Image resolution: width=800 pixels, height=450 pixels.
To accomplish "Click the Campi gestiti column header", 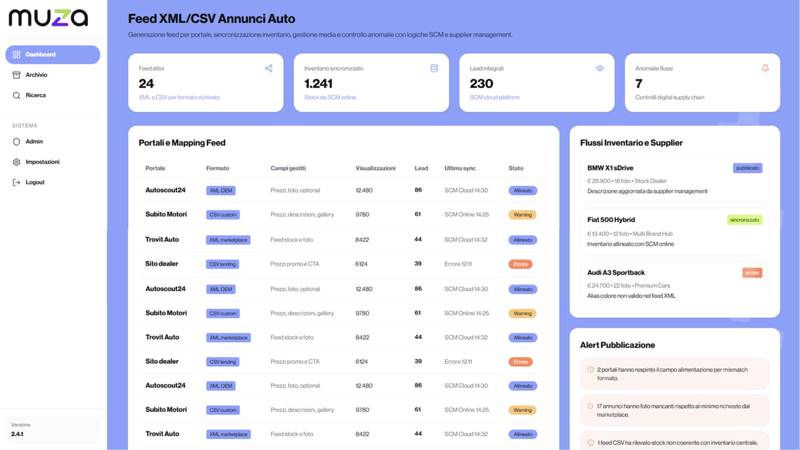I will 288,168.
